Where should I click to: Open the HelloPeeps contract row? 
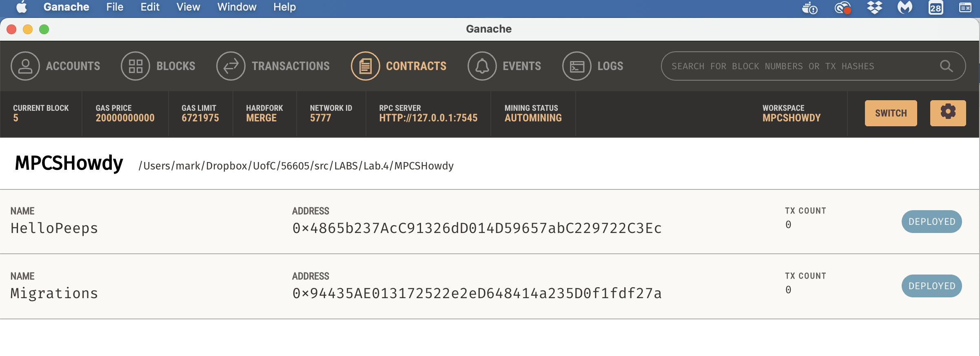click(x=54, y=228)
